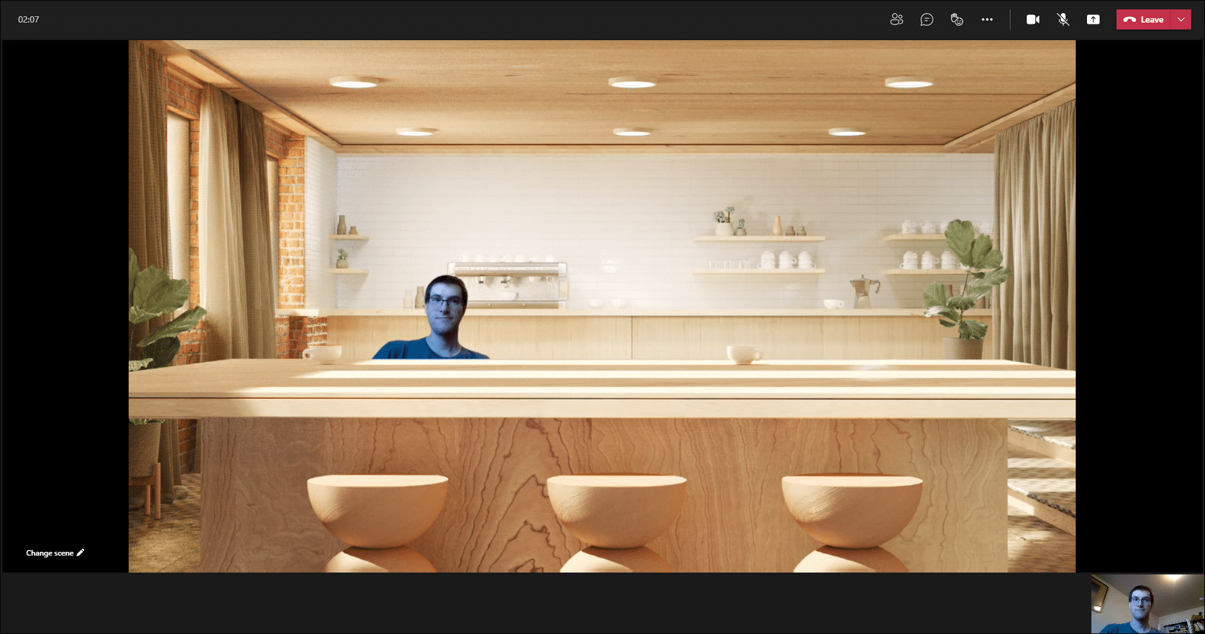Toggle the microphone mute state

tap(1063, 19)
